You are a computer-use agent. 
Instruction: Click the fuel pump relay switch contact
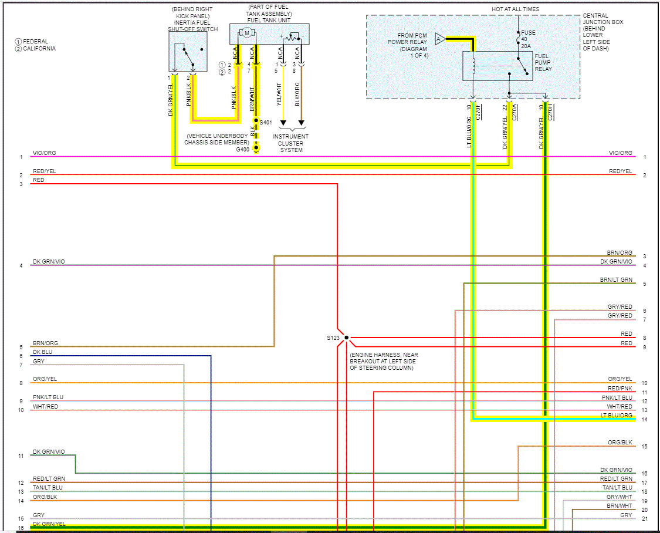(522, 66)
